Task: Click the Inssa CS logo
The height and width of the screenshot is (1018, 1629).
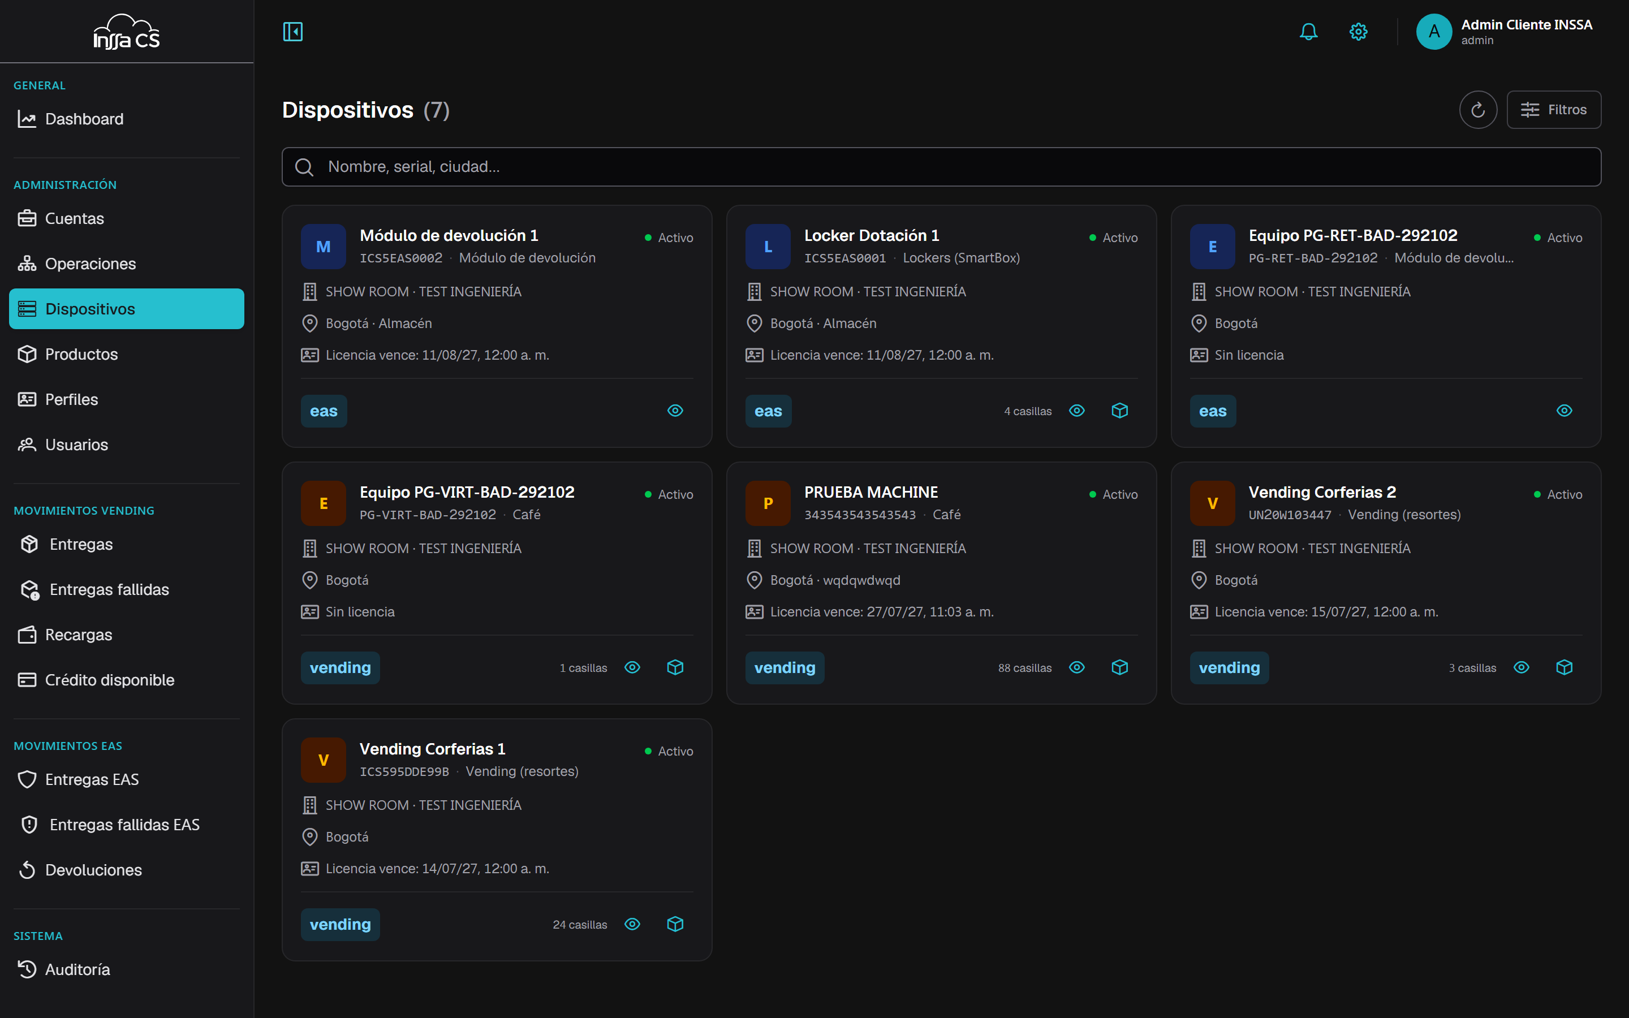Action: click(127, 32)
